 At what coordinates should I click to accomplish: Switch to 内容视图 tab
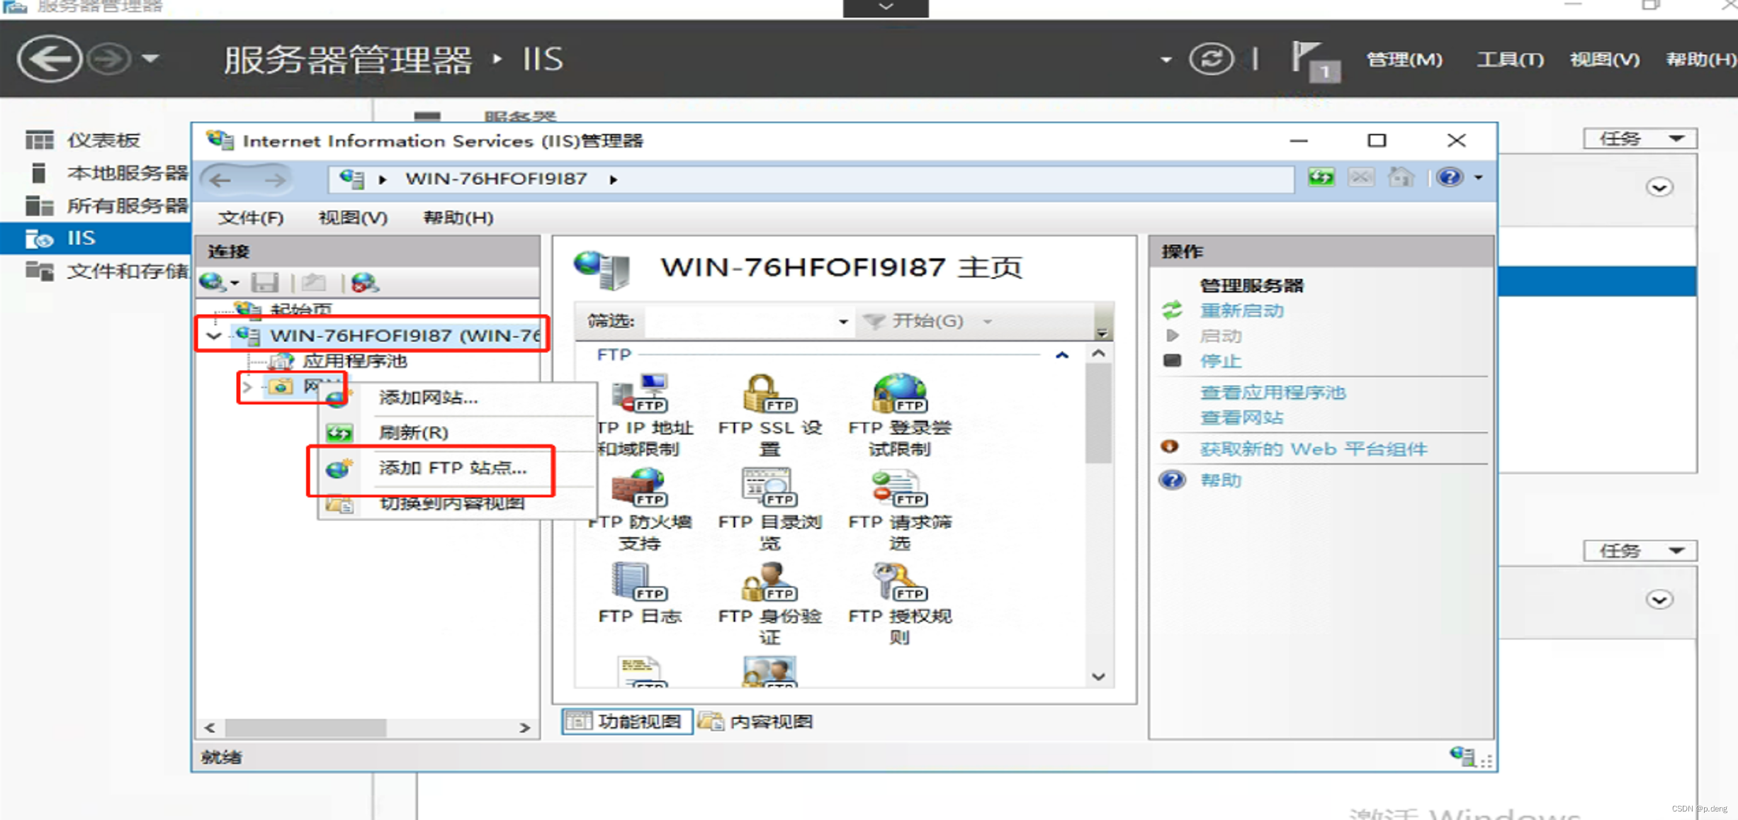coord(756,721)
